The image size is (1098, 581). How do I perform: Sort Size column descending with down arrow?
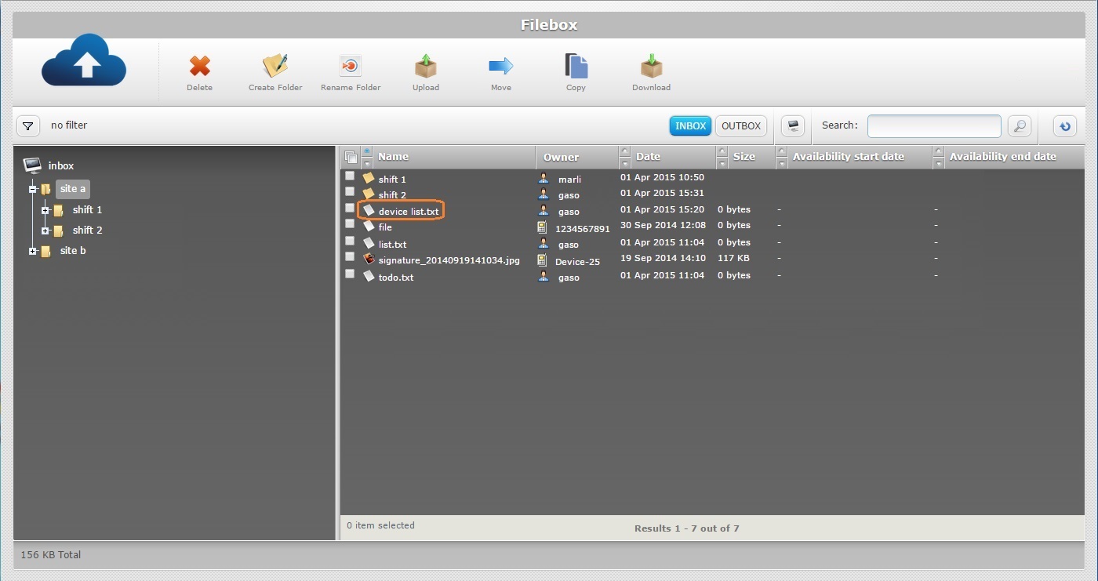722,163
